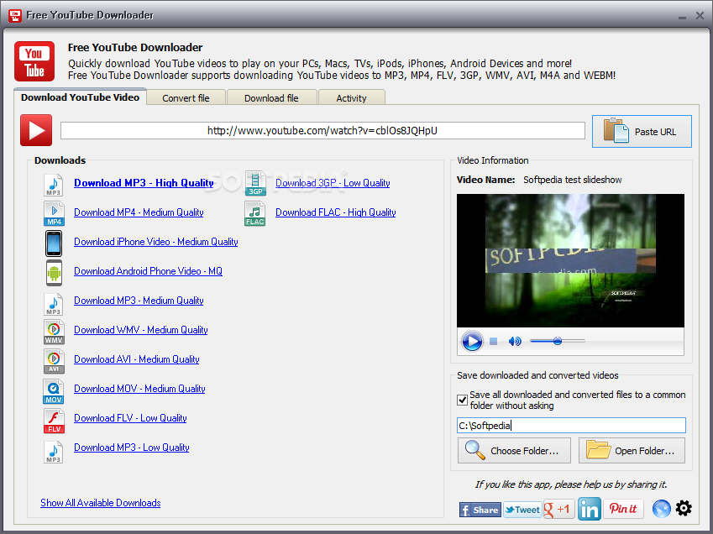The image size is (713, 534).
Task: Share the app on Facebook
Action: point(480,510)
